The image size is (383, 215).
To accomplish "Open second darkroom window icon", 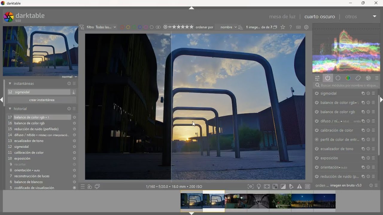I will [97, 187].
